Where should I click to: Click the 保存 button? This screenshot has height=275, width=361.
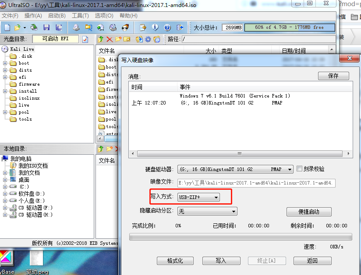(x=333, y=76)
